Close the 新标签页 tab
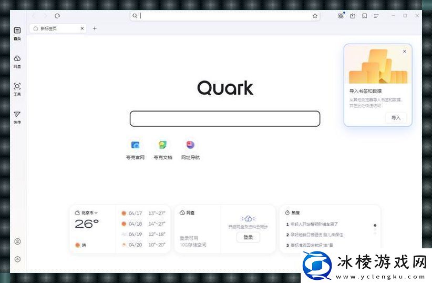 coord(82,28)
